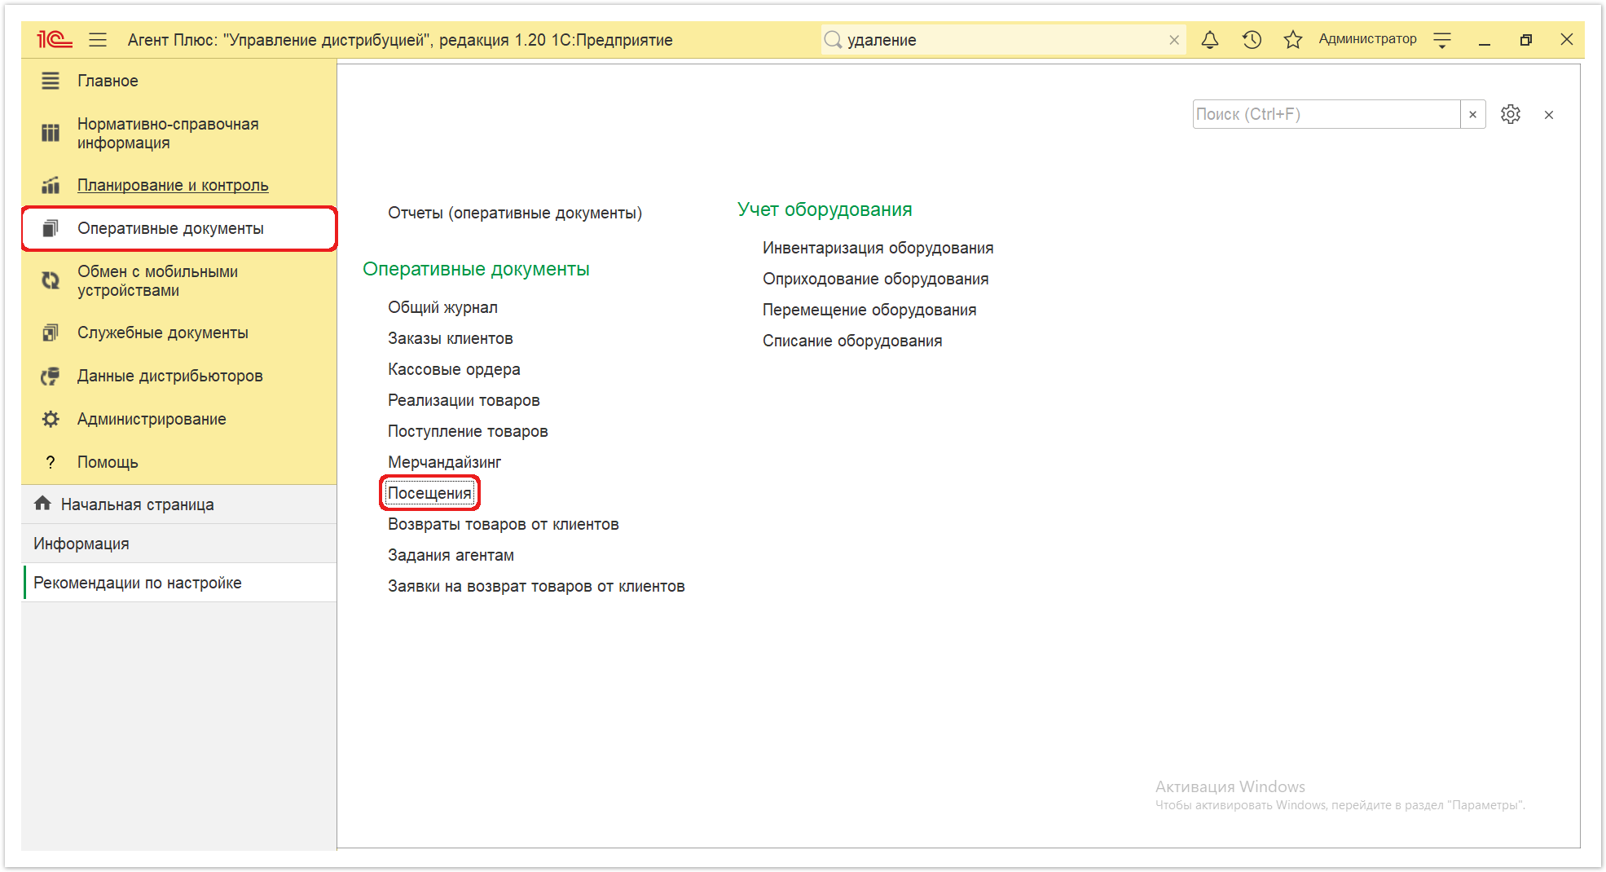
Task: Click the Главное section icon
Action: [x=51, y=81]
